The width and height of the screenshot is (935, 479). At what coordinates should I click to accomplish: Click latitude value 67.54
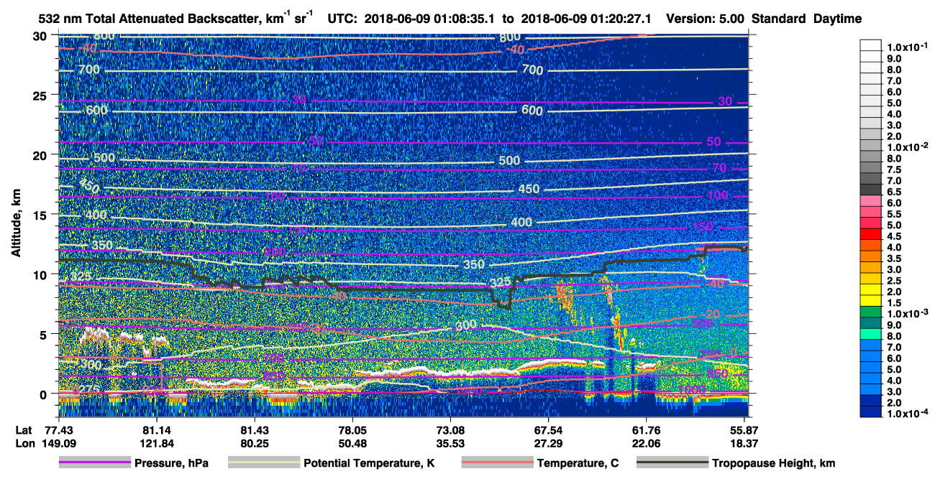pyautogui.click(x=549, y=429)
